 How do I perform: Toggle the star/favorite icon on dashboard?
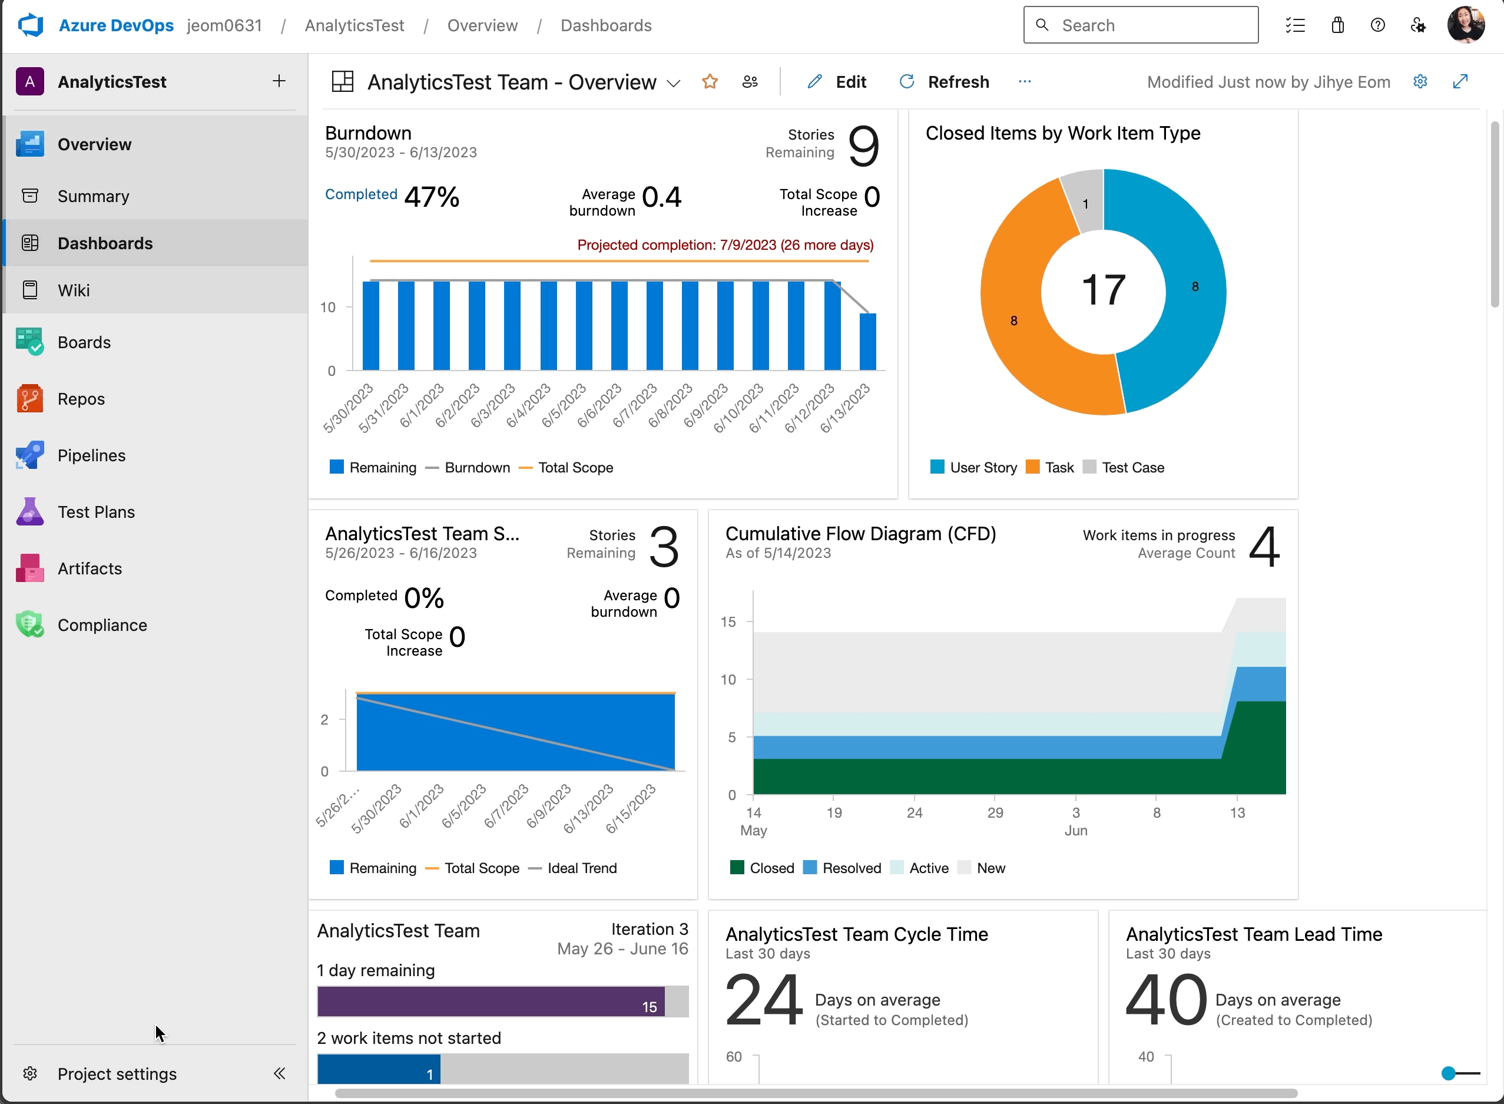(x=710, y=82)
